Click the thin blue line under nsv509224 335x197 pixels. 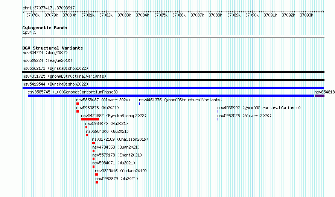[x=174, y=64]
